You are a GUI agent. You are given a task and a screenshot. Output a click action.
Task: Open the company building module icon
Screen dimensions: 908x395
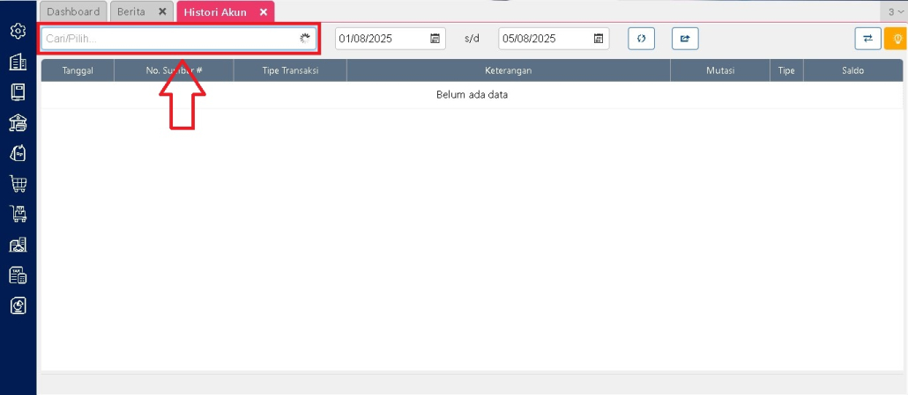(18, 62)
